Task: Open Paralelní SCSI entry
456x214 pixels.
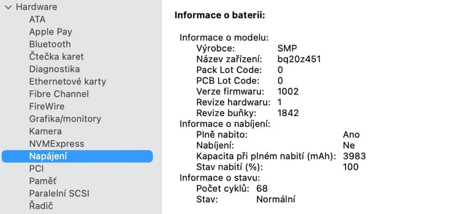Action: [59, 193]
